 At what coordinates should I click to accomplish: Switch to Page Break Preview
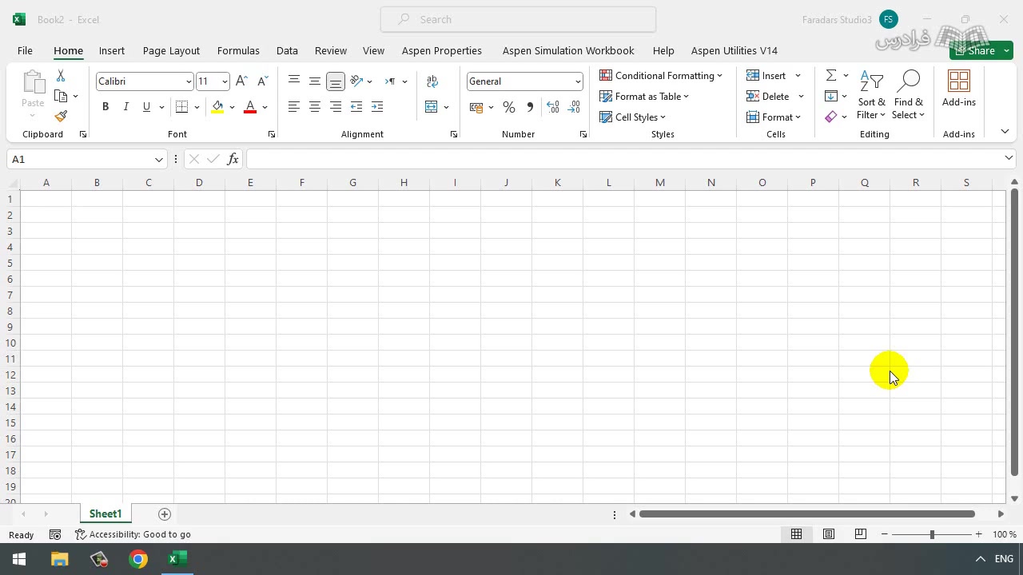861,534
